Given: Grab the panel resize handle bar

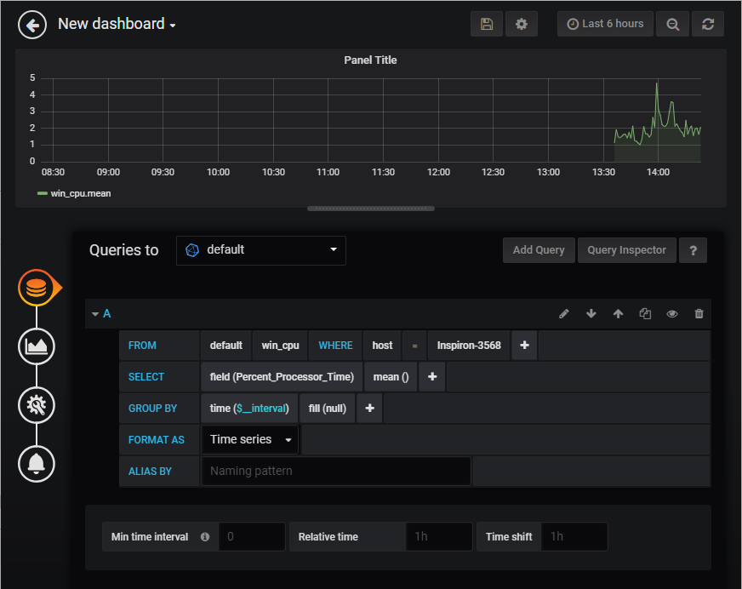Looking at the screenshot, I should click(370, 209).
